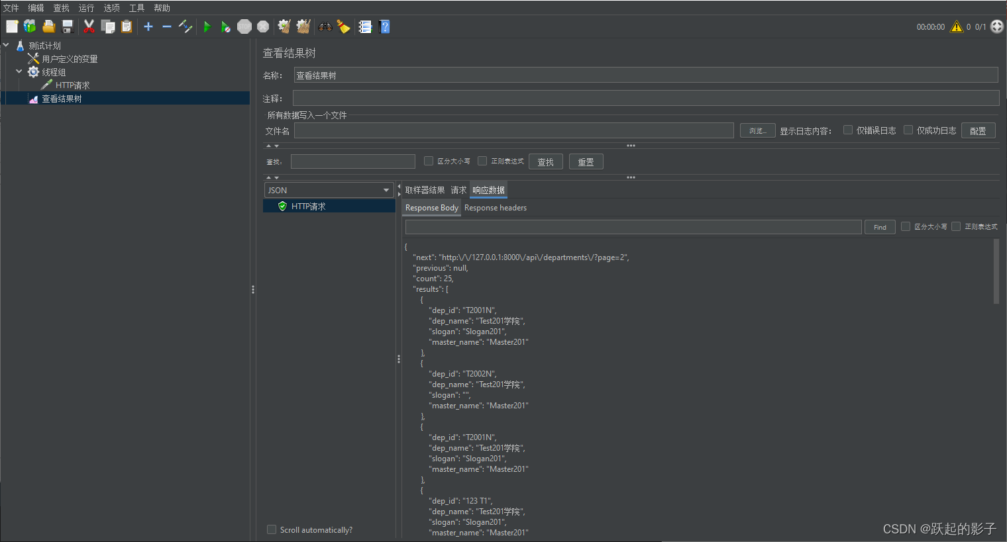
Task: Select HTTP请求 pipette icon in tree
Action: (x=46, y=85)
